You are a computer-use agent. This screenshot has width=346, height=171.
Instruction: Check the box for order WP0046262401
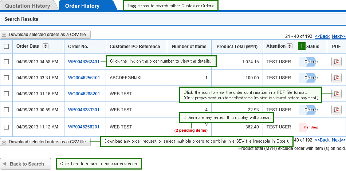6,62
